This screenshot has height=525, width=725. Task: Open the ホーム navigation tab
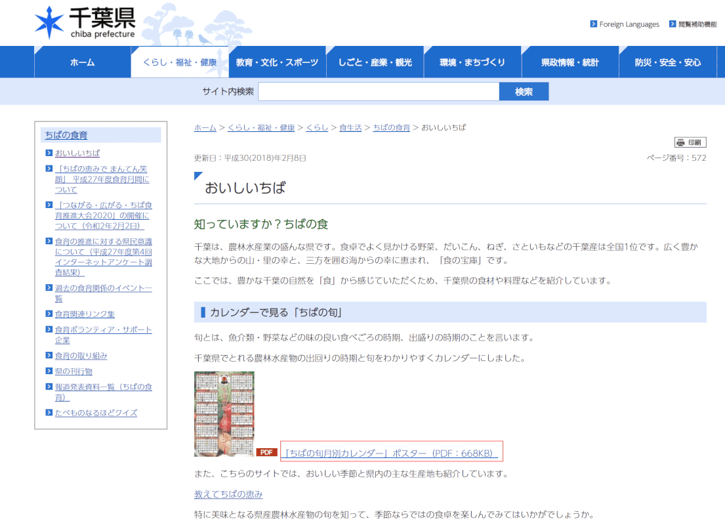click(x=82, y=62)
